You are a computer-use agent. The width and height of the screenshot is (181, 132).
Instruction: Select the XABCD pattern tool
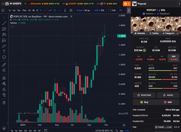(4, 35)
